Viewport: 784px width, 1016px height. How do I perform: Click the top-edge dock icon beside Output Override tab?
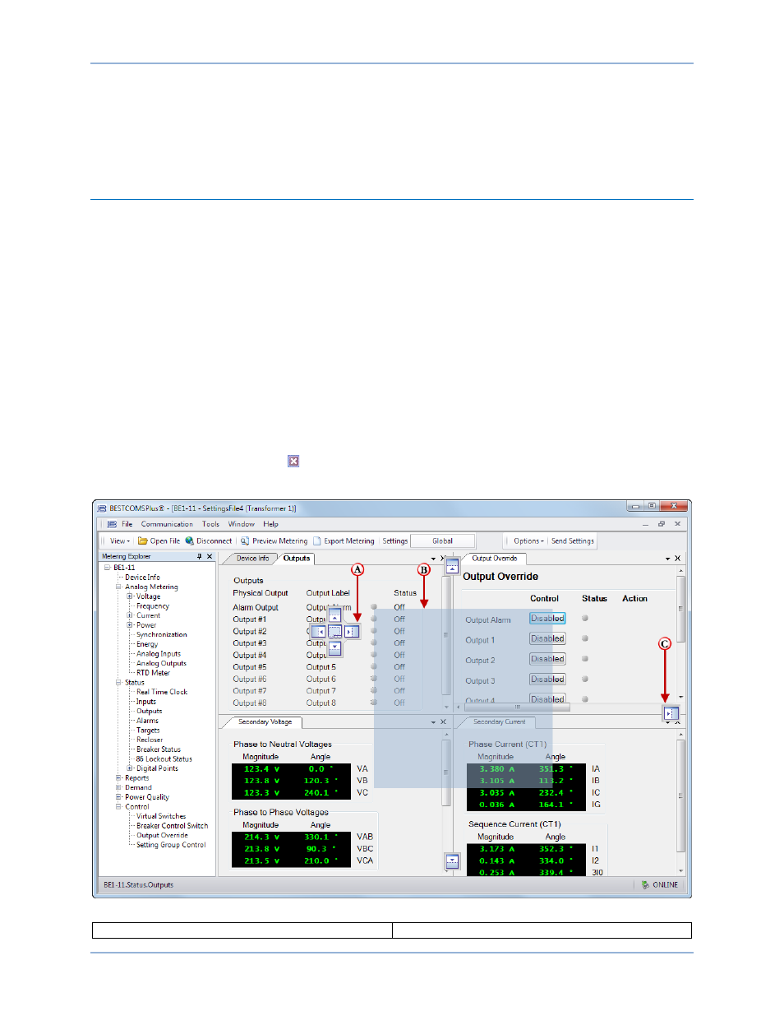click(x=452, y=567)
